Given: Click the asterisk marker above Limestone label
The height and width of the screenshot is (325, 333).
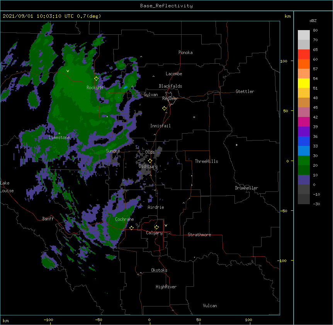Looking at the screenshot, I should [59, 134].
